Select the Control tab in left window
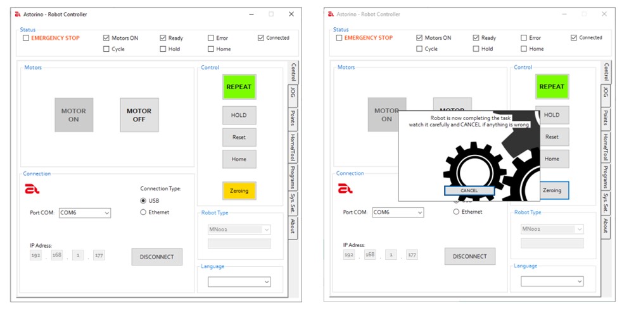The image size is (629, 311). pos(293,73)
